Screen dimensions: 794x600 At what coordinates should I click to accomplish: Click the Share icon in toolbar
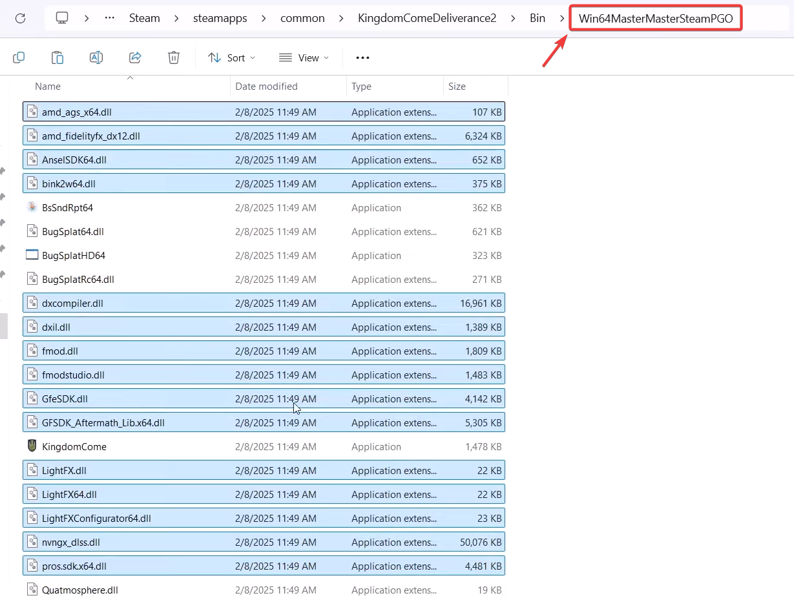(135, 57)
